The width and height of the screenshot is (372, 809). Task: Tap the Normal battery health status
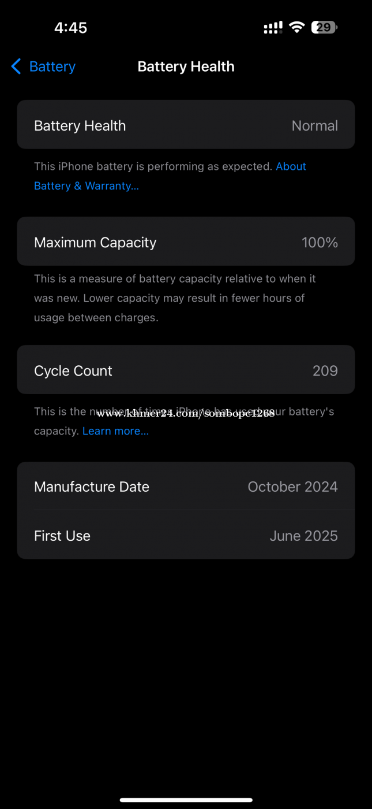click(x=314, y=125)
